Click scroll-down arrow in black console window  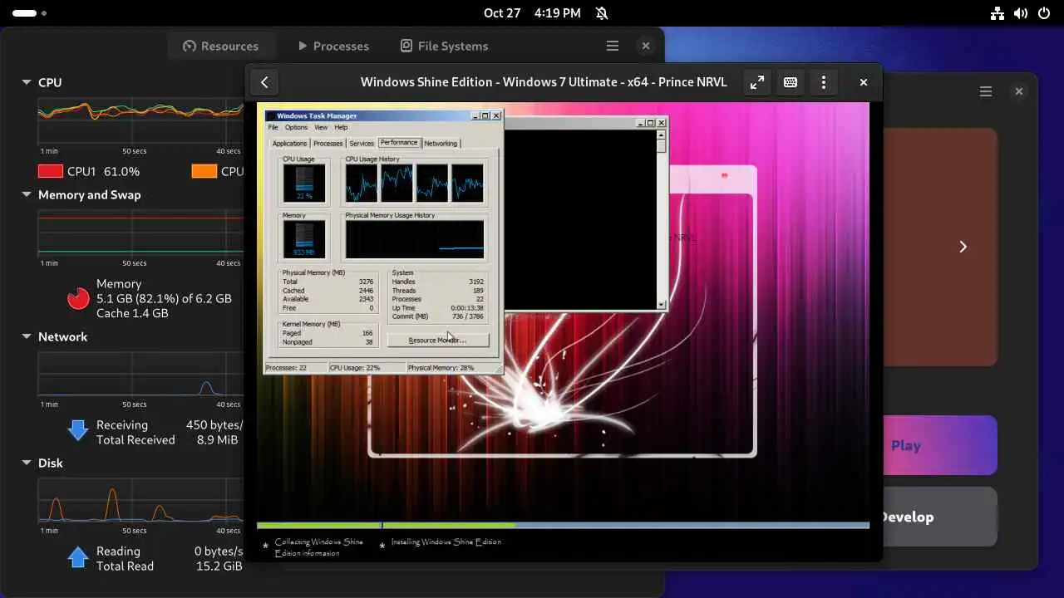[x=662, y=305]
